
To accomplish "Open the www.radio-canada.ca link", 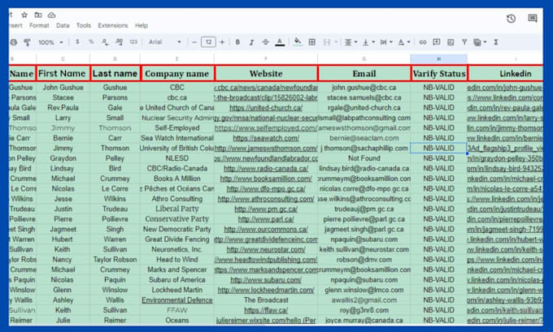I will [x=266, y=169].
